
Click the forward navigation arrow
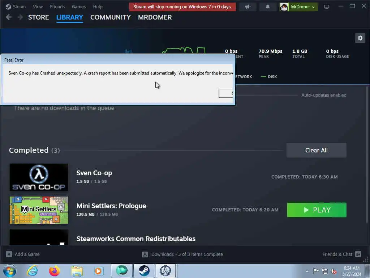pyautogui.click(x=20, y=17)
